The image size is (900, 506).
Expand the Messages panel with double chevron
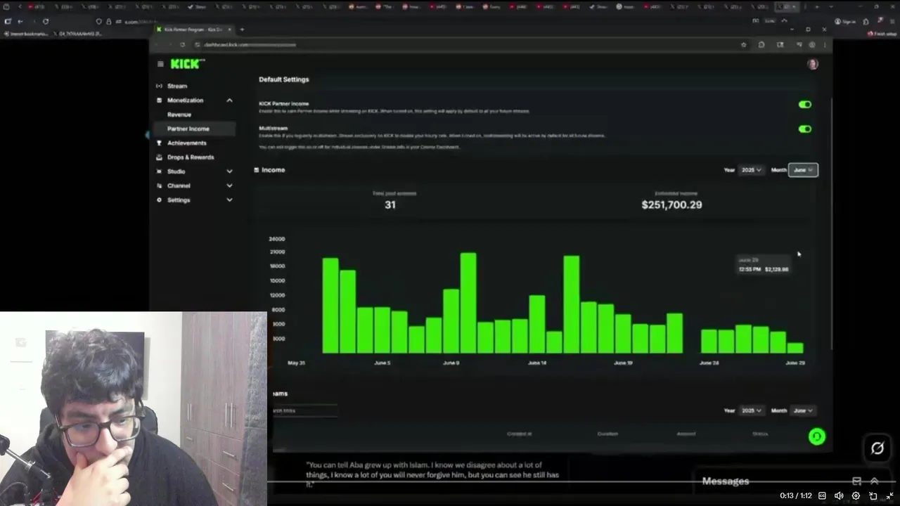874,481
